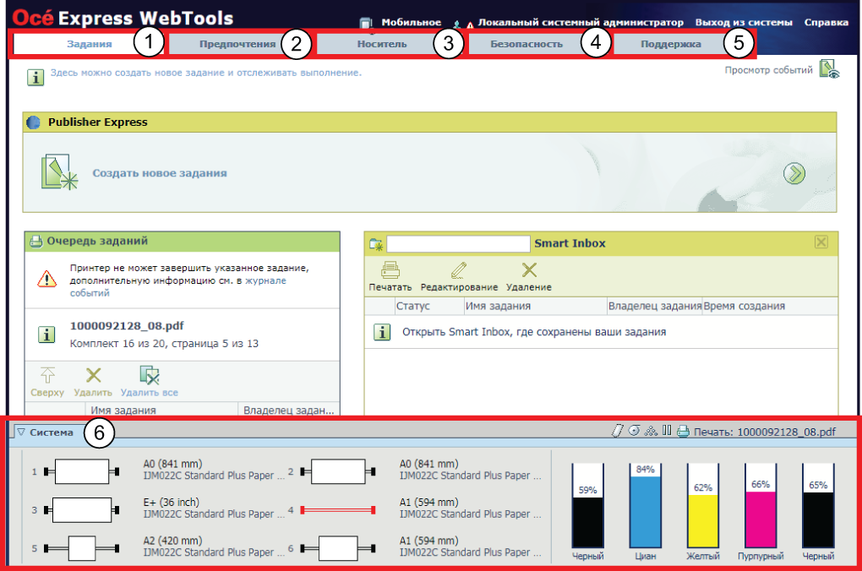Viewport: 862px width, 571px height.
Task: Open the Поддержка tab
Action: point(671,44)
